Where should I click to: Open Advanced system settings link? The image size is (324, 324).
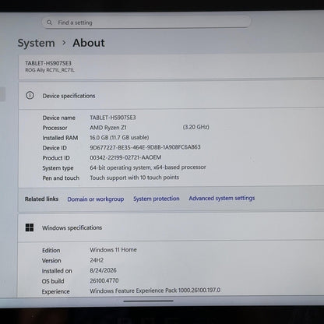[x=222, y=198]
